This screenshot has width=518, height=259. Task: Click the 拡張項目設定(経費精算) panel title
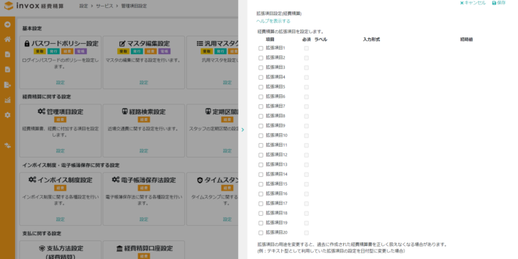click(279, 14)
